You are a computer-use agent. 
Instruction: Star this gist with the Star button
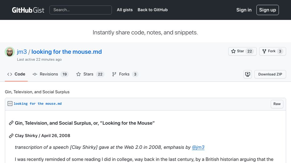tap(242, 51)
